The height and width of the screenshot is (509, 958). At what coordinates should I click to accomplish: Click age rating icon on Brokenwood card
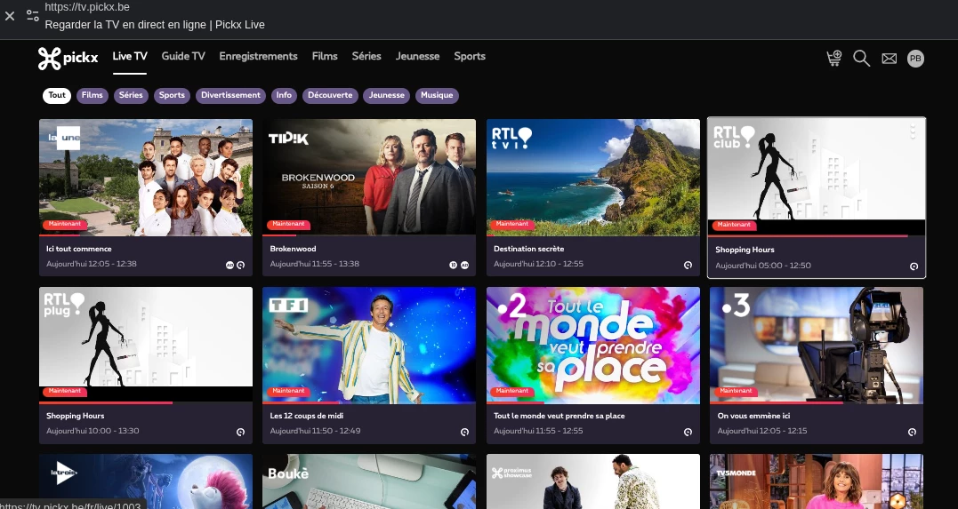click(454, 265)
